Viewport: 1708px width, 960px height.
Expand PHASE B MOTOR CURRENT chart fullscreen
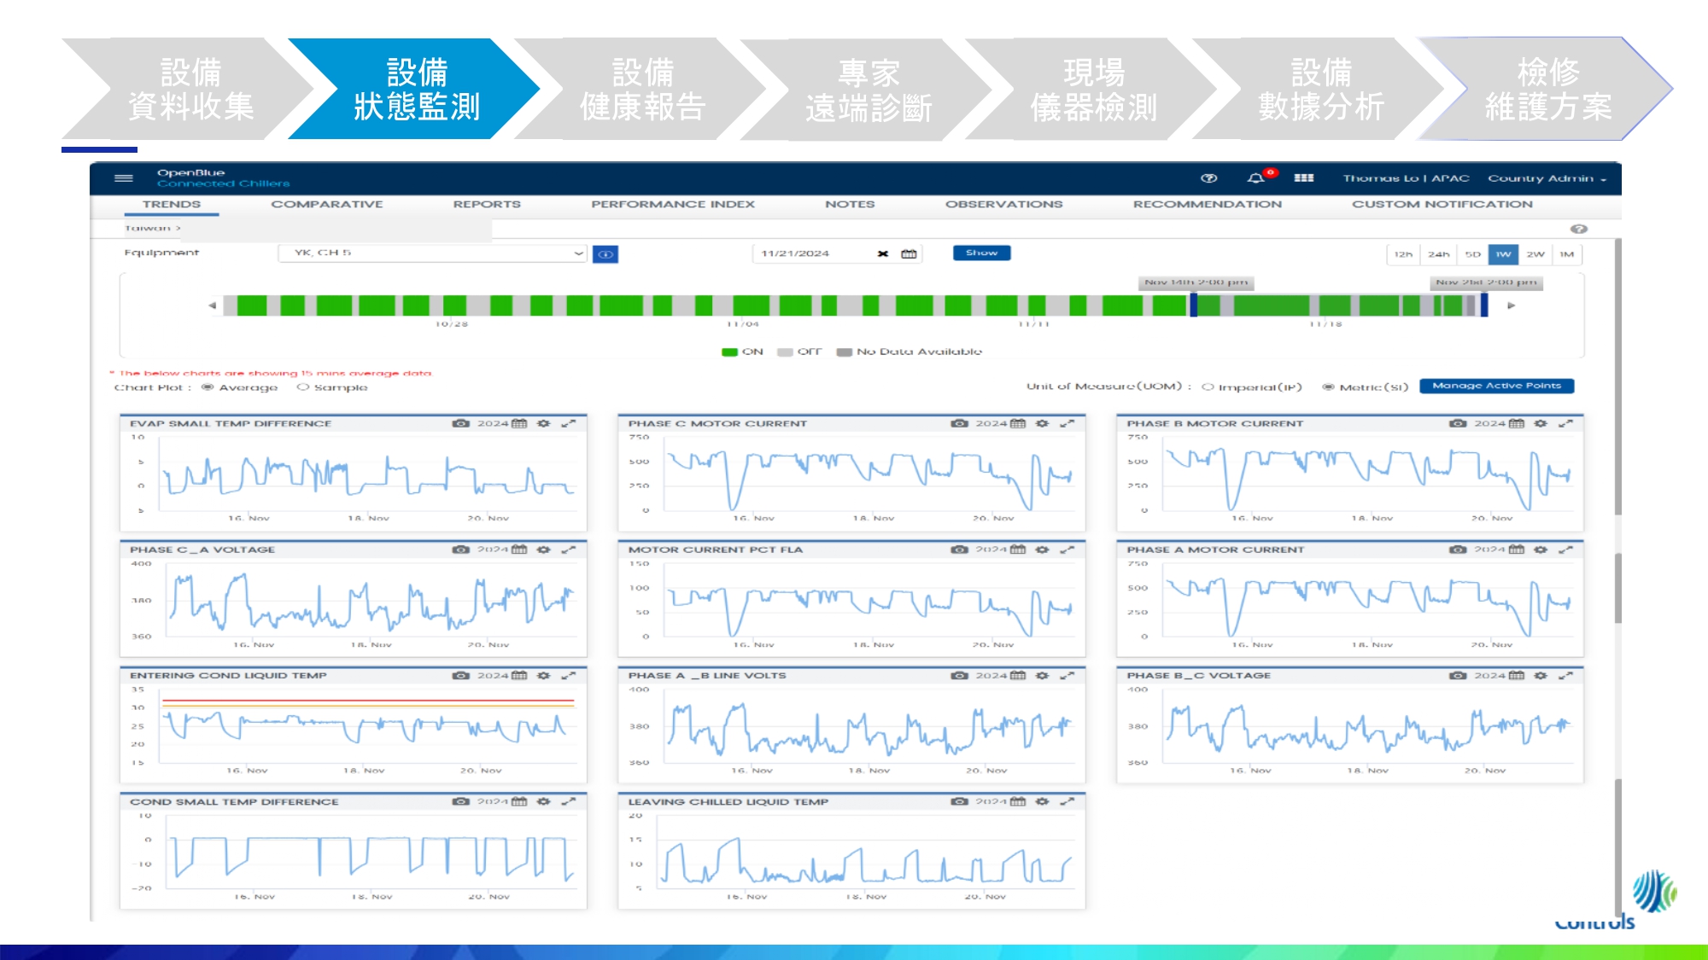pos(1565,423)
